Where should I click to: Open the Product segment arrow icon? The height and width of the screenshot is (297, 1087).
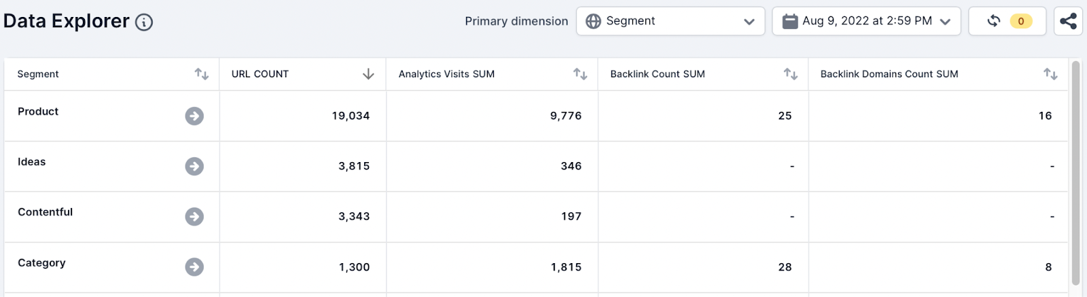(194, 116)
